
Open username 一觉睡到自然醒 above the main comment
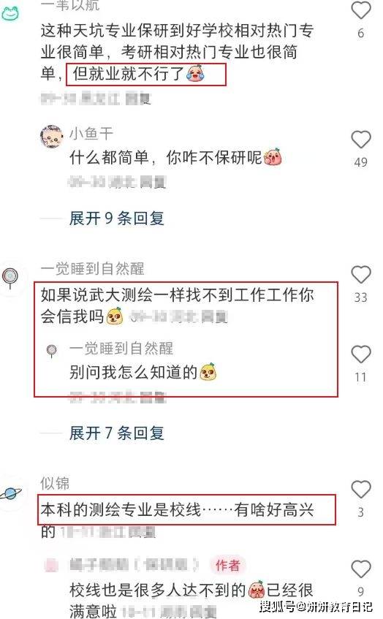click(92, 268)
